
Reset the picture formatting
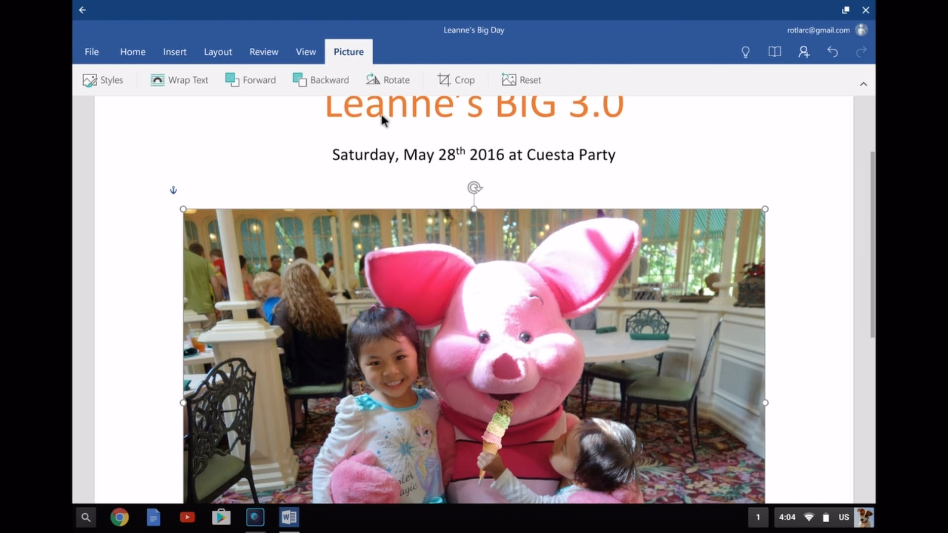point(521,80)
